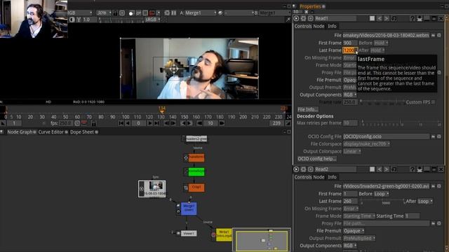Viewport: 449px width, 252px height.
Task: Pause viewer updates icon
Action: (x=174, y=13)
